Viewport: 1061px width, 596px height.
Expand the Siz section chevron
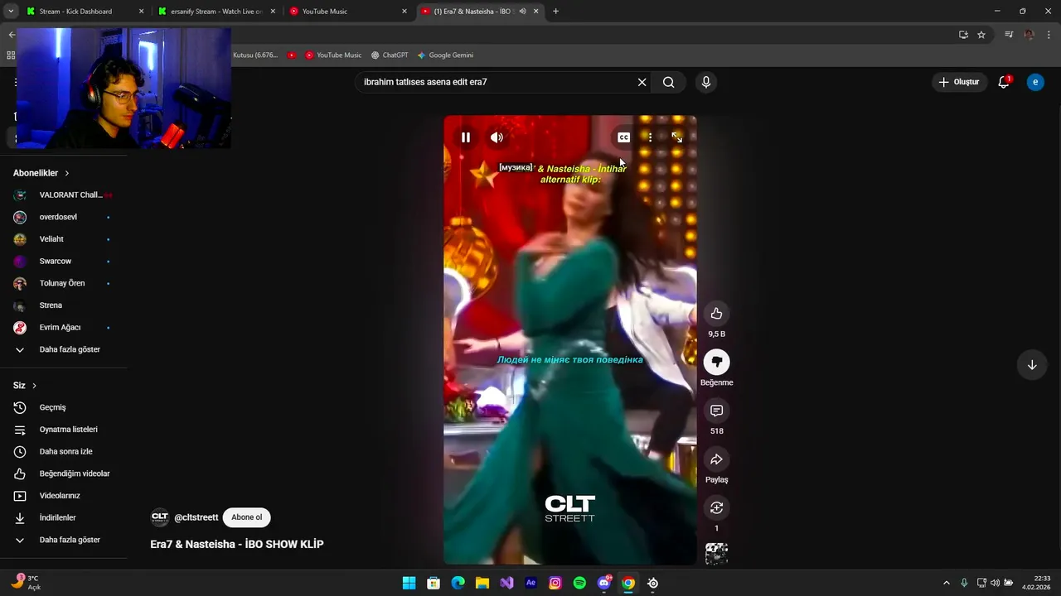point(34,386)
